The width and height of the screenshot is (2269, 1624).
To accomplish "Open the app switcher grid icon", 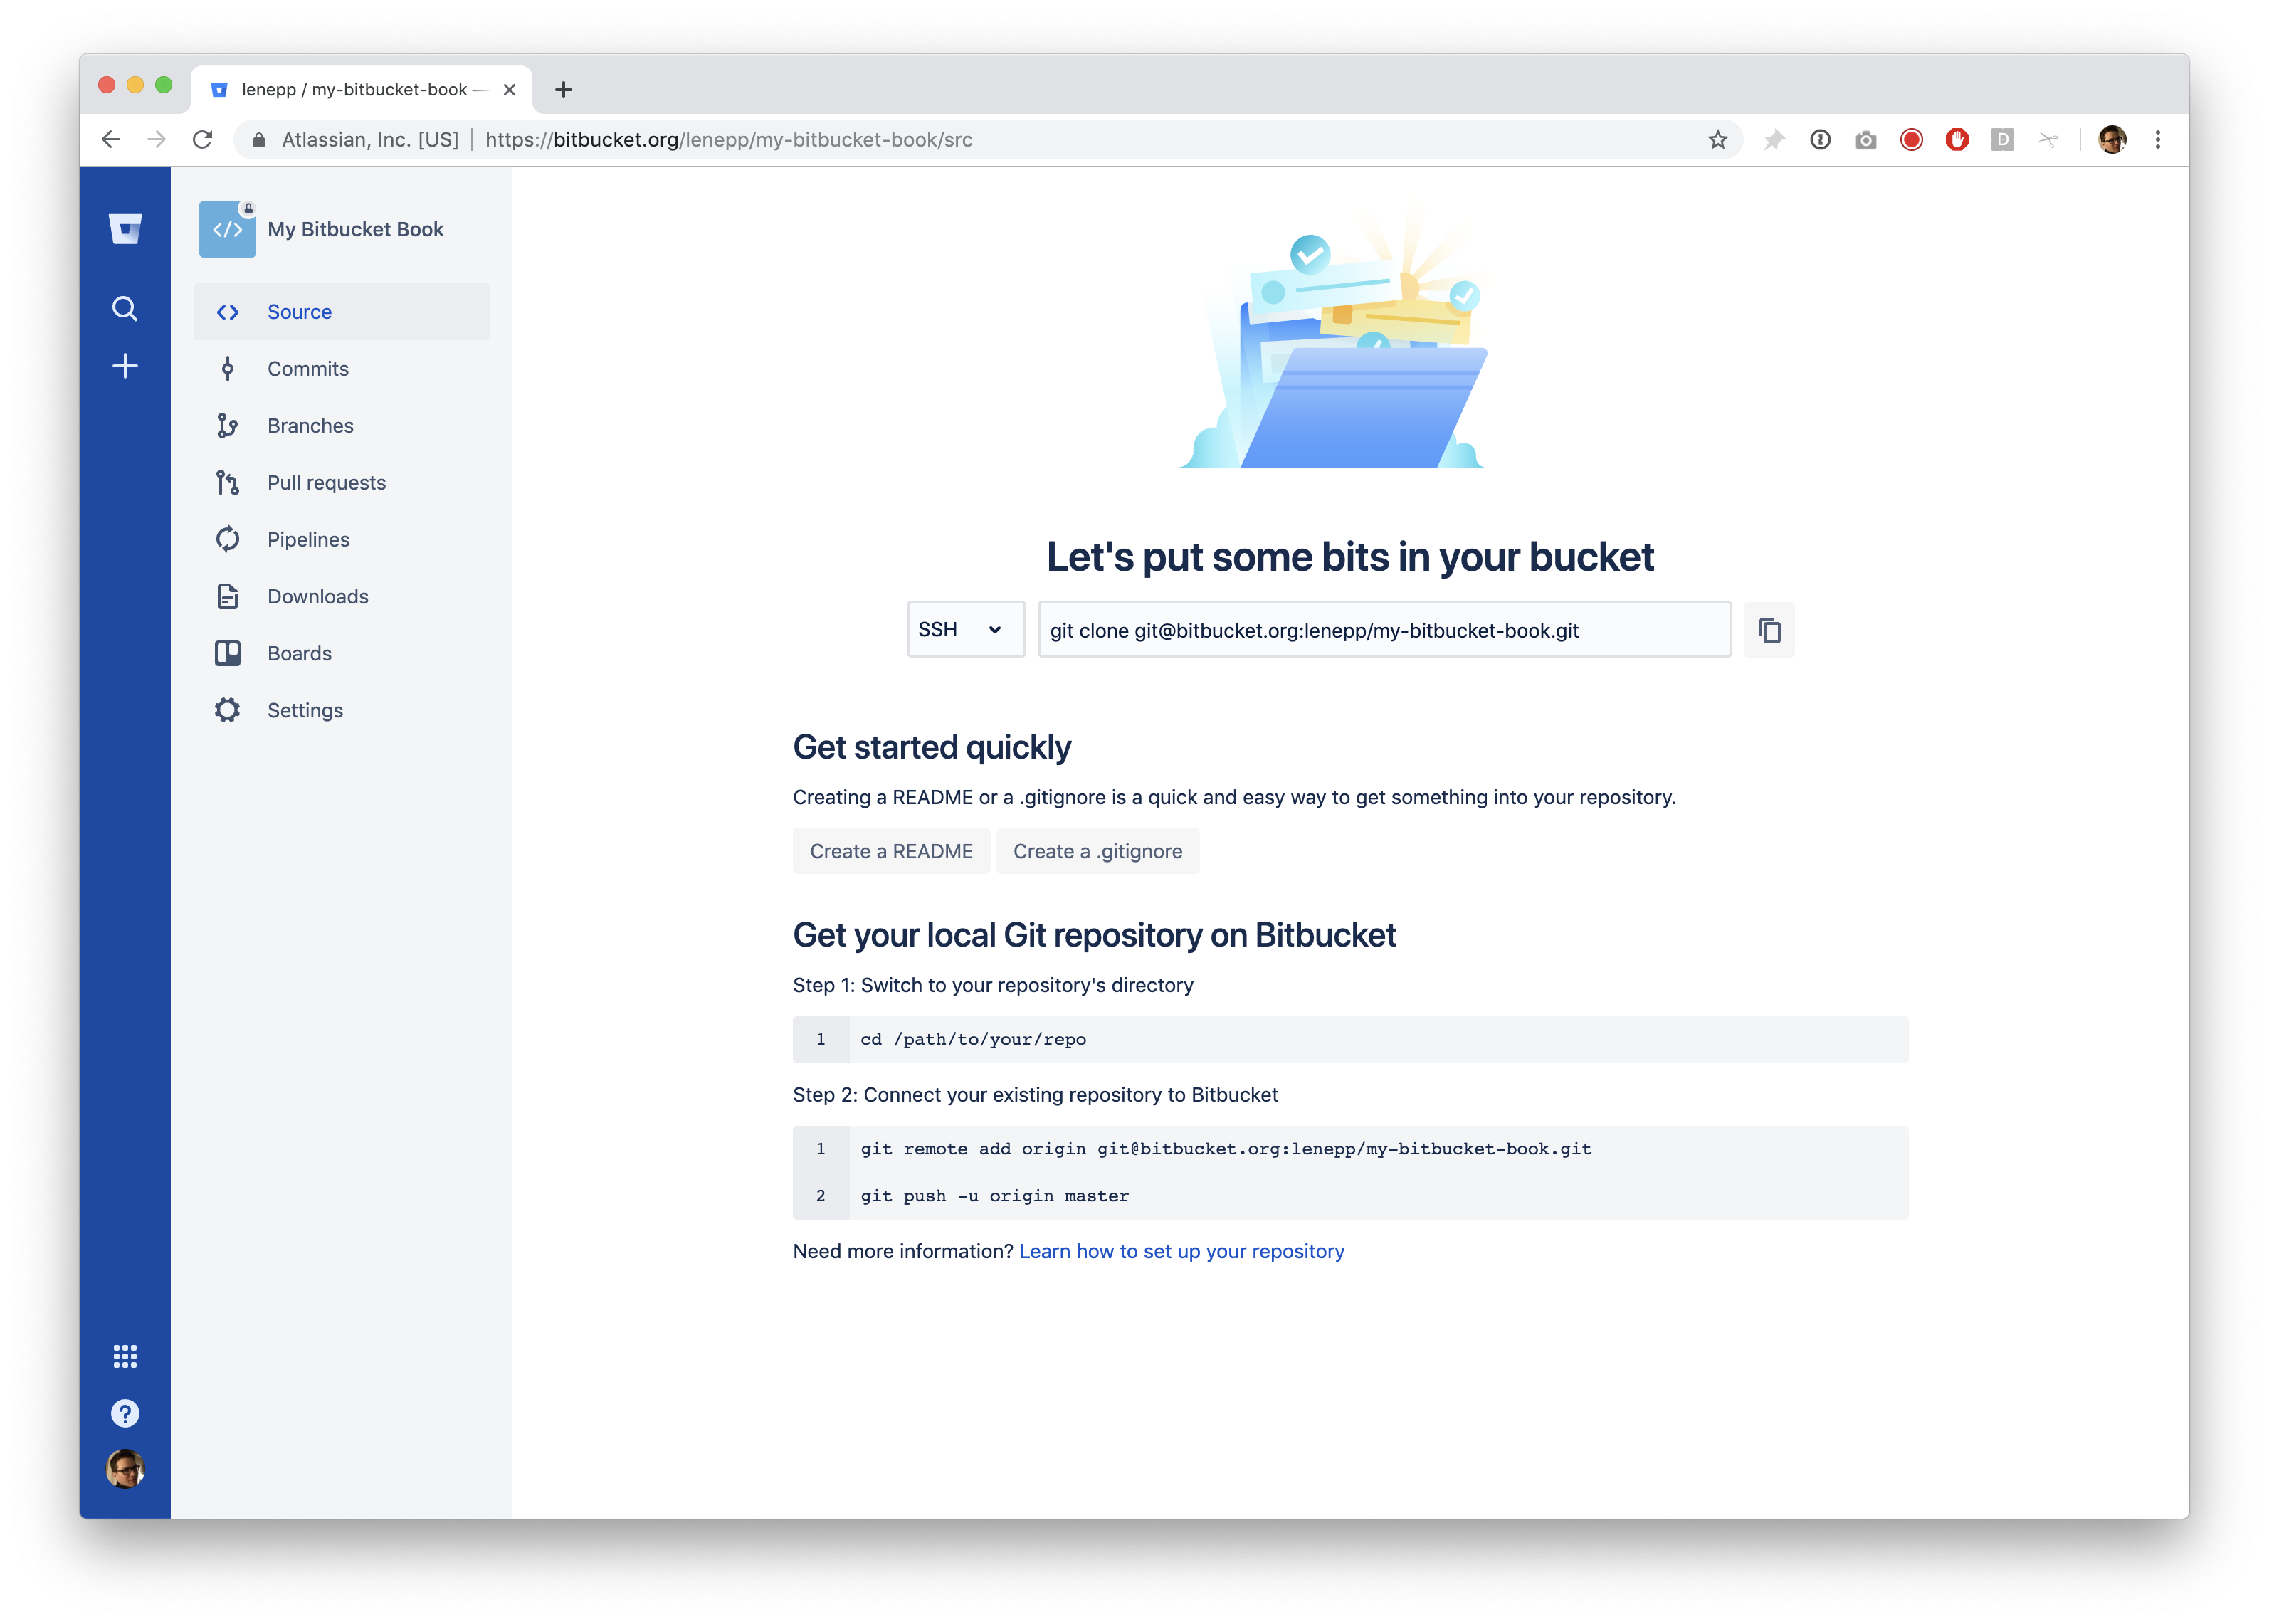I will 125,1356.
